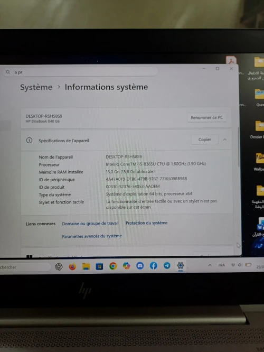
Task: Click the Liens connexes label
Action: coord(41,224)
